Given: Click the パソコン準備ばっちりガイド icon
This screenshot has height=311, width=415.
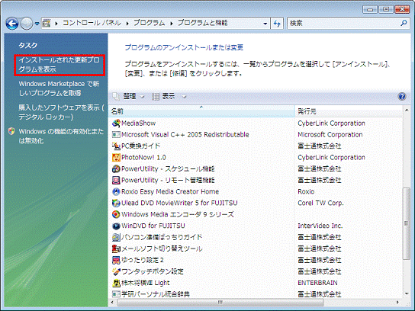Looking at the screenshot, I should (x=116, y=237).
